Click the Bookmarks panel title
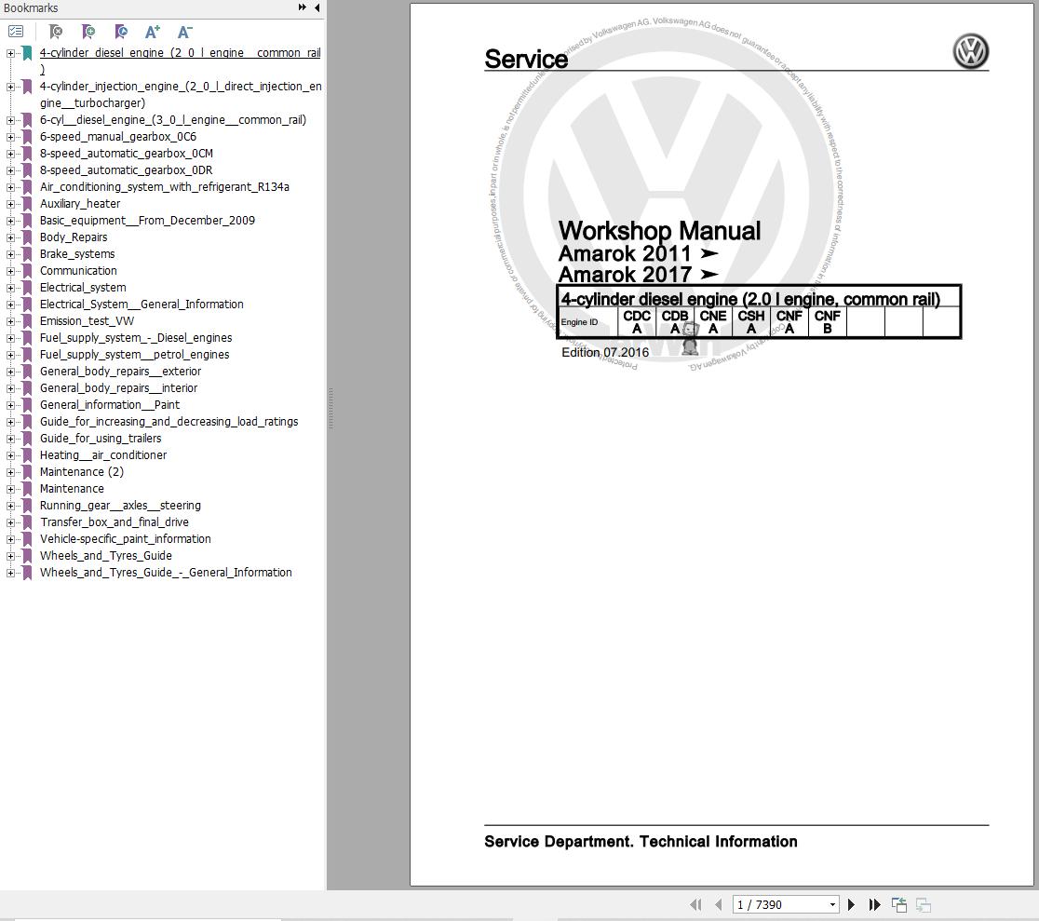This screenshot has height=921, width=1039. pos(31,8)
